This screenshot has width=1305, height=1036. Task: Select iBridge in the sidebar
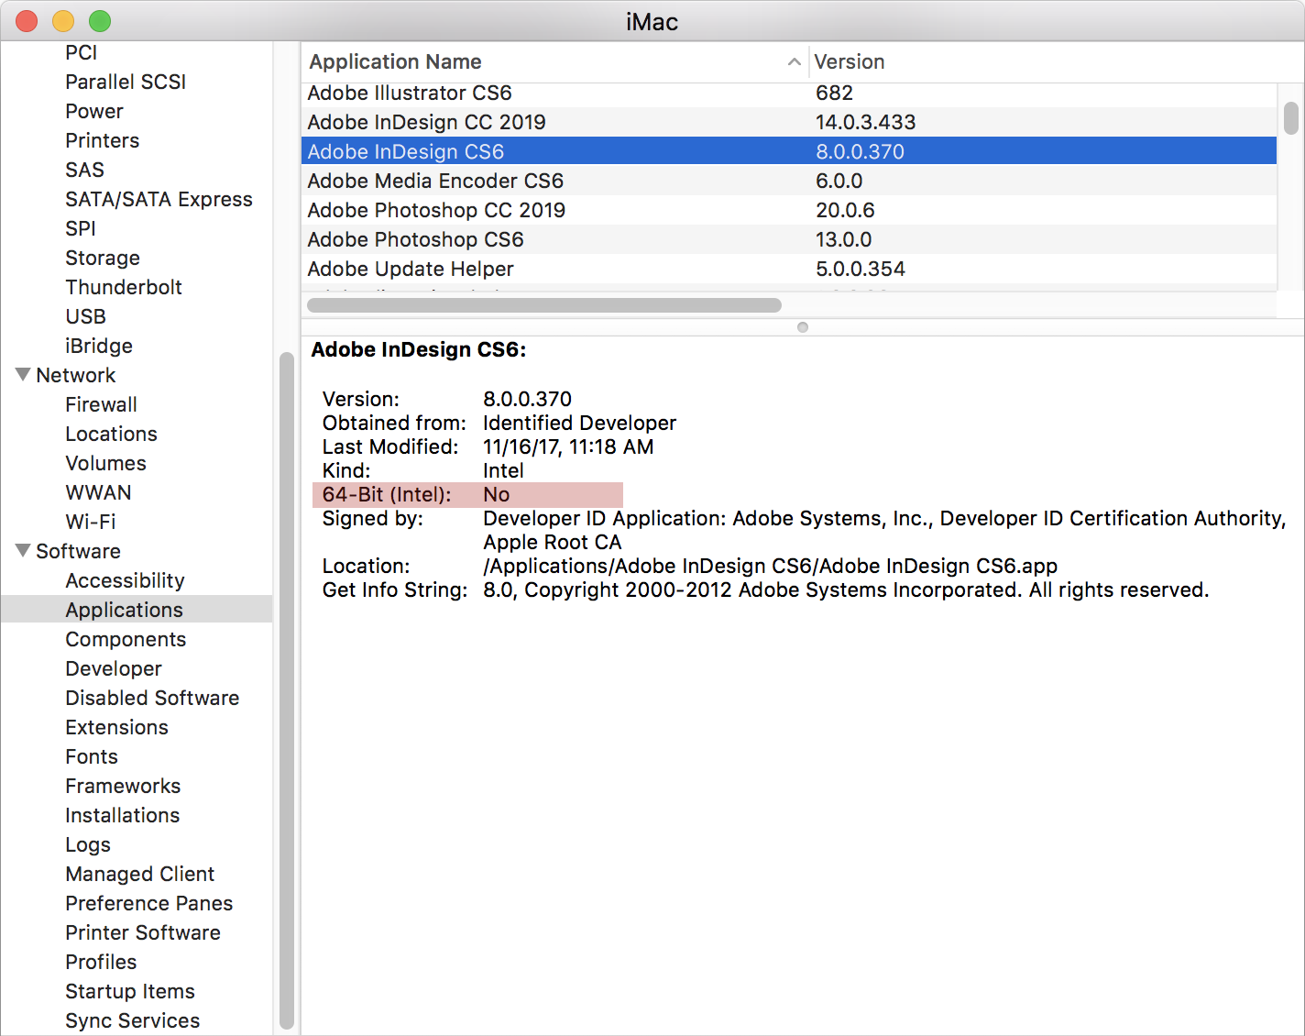pos(99,346)
